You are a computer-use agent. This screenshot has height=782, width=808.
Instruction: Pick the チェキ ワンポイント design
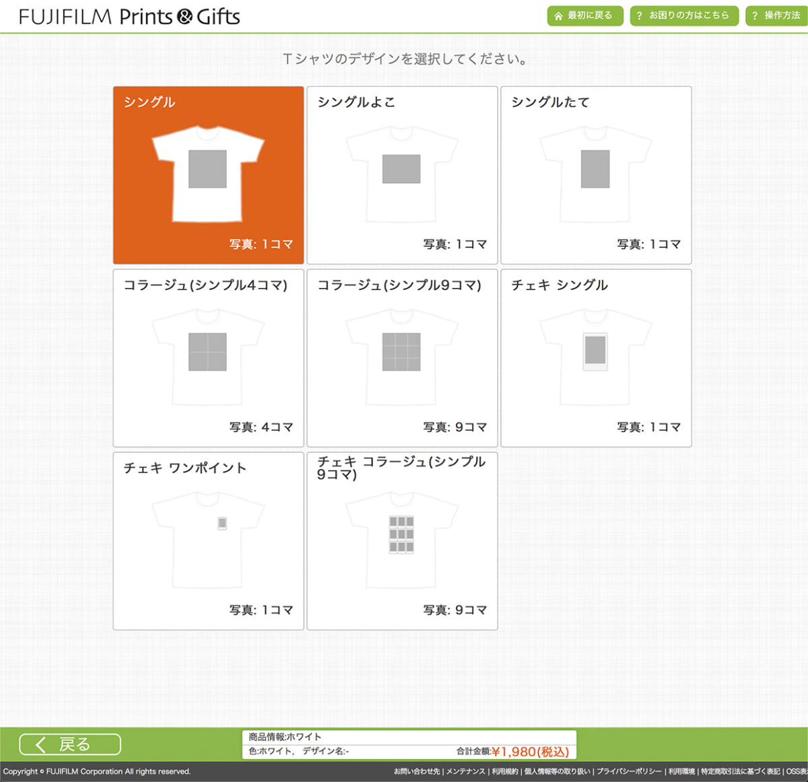208,541
